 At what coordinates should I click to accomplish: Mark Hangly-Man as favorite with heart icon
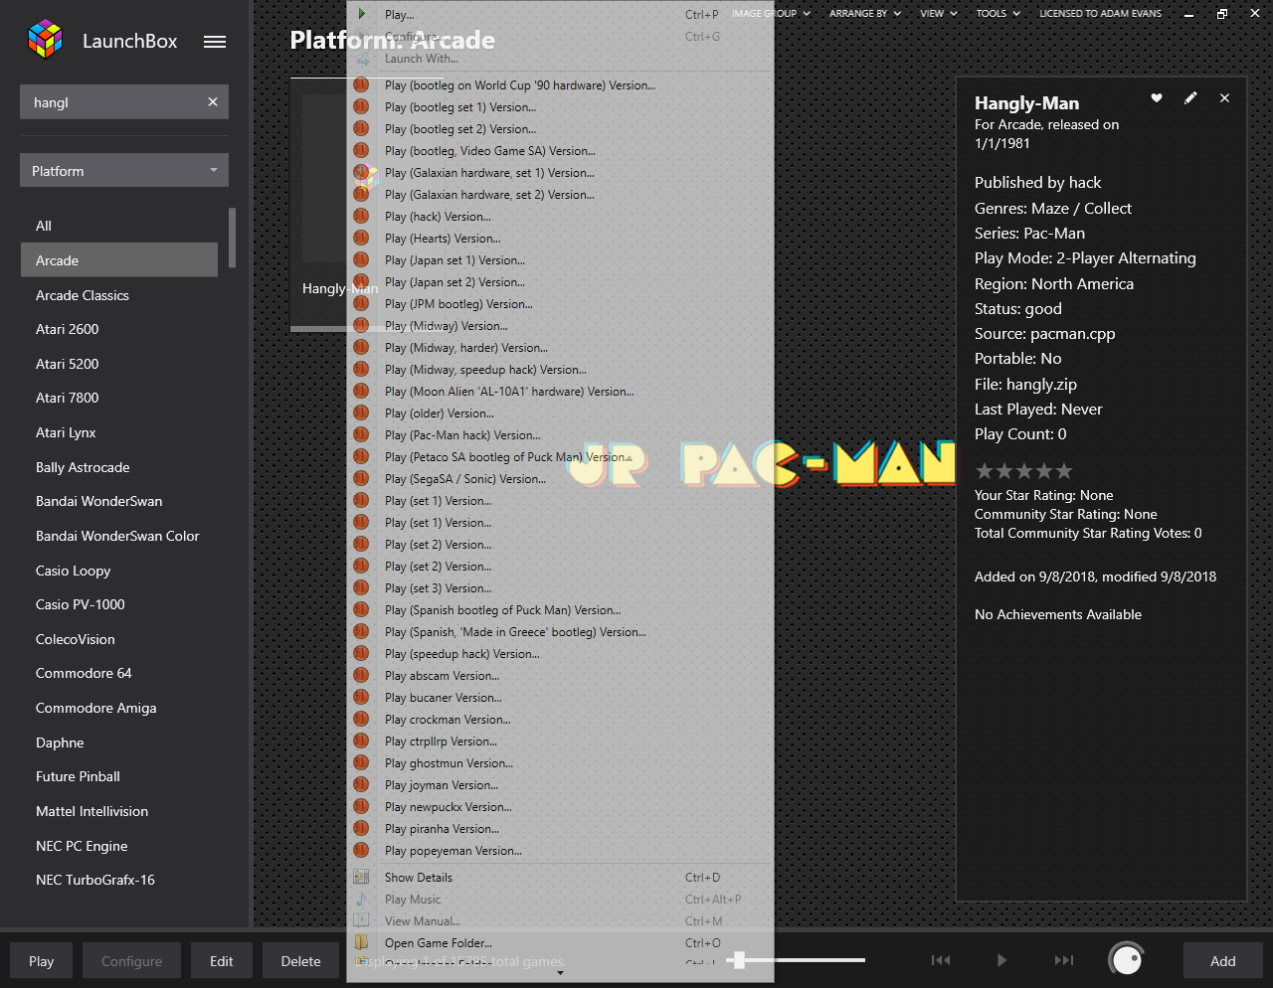tap(1157, 97)
